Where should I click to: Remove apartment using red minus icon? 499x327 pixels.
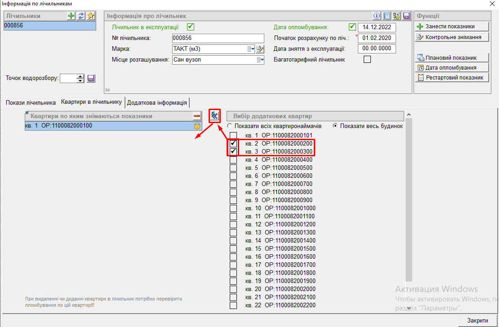click(x=196, y=116)
